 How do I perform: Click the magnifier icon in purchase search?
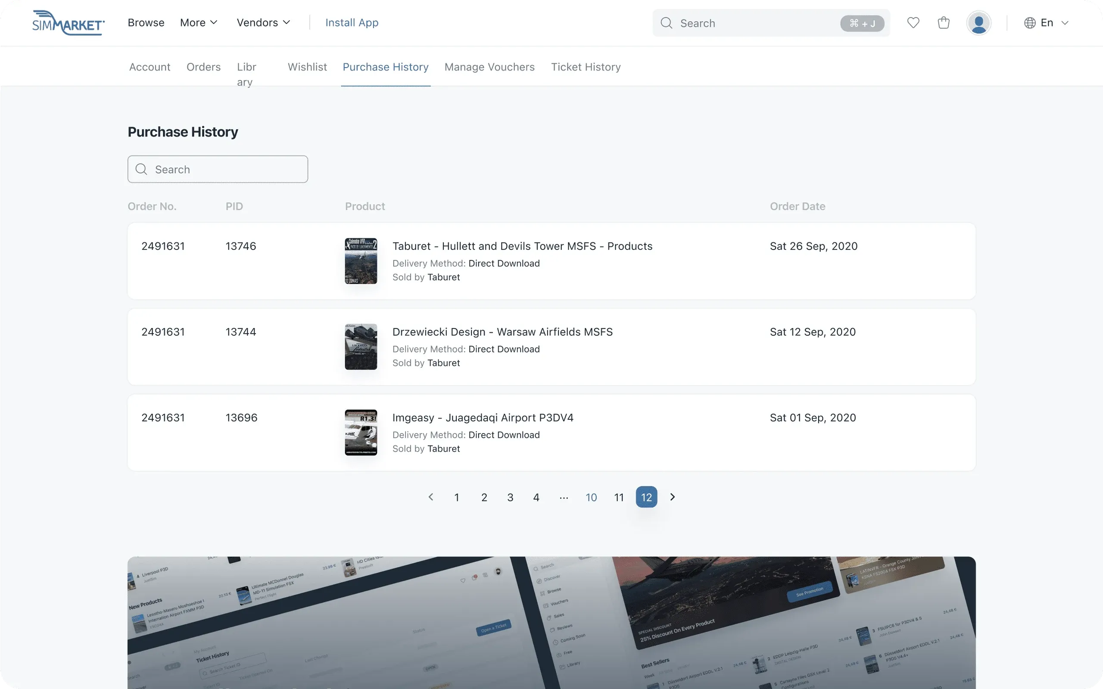[x=141, y=169]
